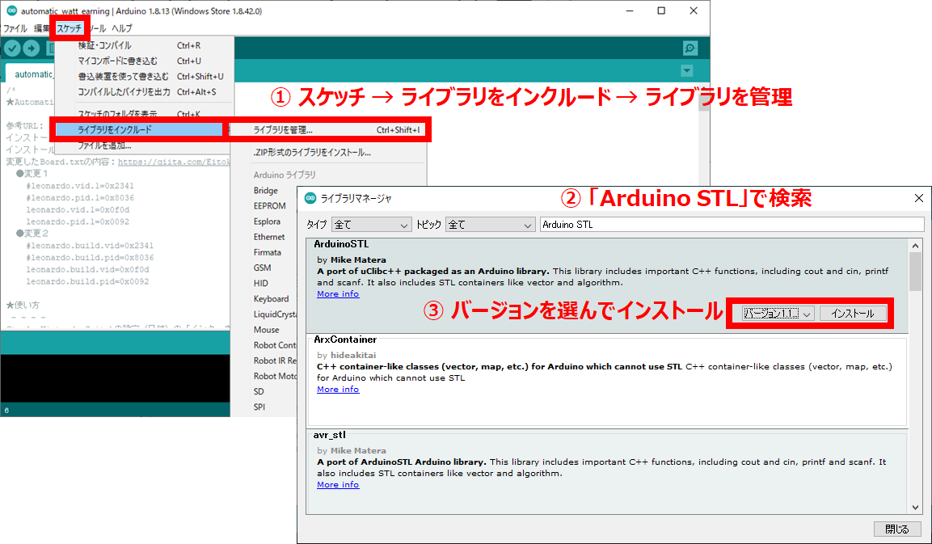The width and height of the screenshot is (932, 544).
Task: Include the HID library
Action: [261, 283]
